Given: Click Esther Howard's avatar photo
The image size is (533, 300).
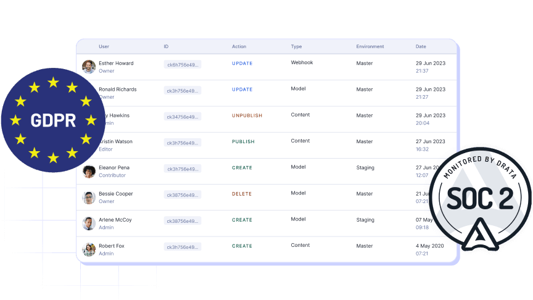Looking at the screenshot, I should click(89, 67).
